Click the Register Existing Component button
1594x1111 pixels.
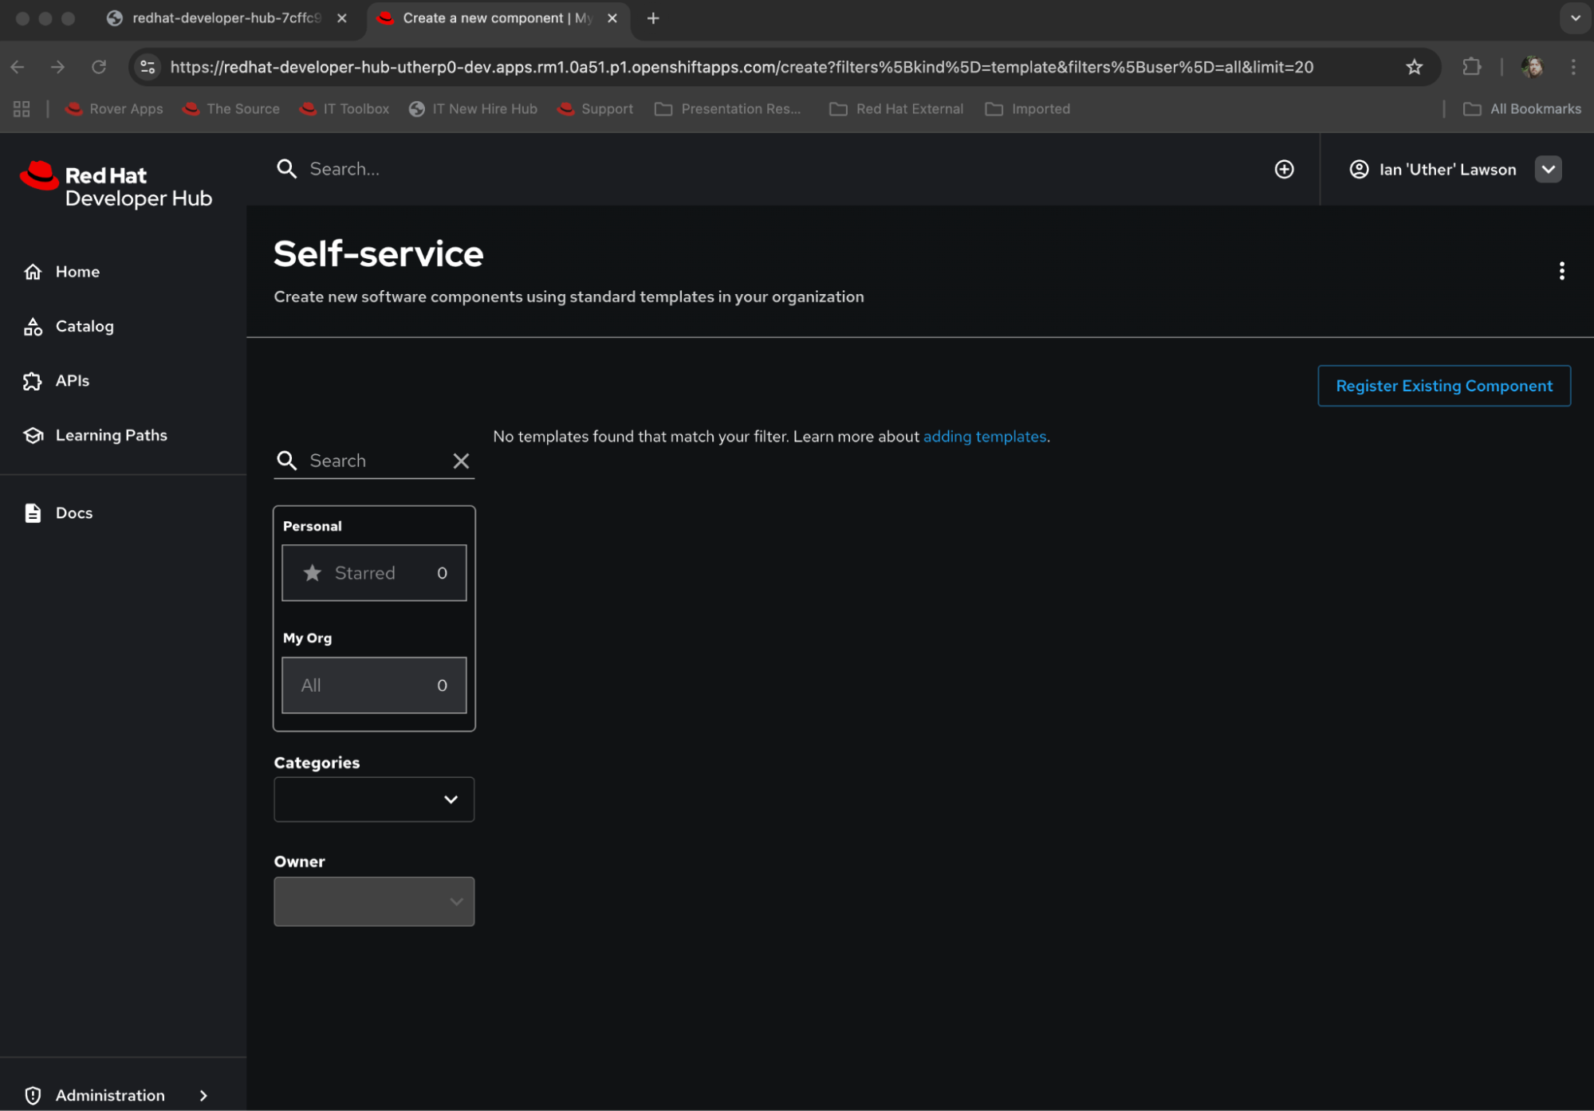(x=1443, y=386)
